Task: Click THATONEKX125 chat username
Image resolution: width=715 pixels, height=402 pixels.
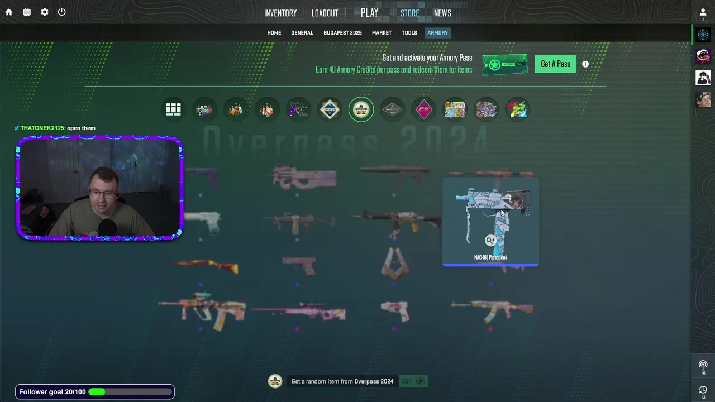Action: [42, 128]
